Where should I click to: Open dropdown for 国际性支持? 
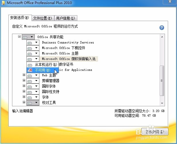click(x=33, y=92)
